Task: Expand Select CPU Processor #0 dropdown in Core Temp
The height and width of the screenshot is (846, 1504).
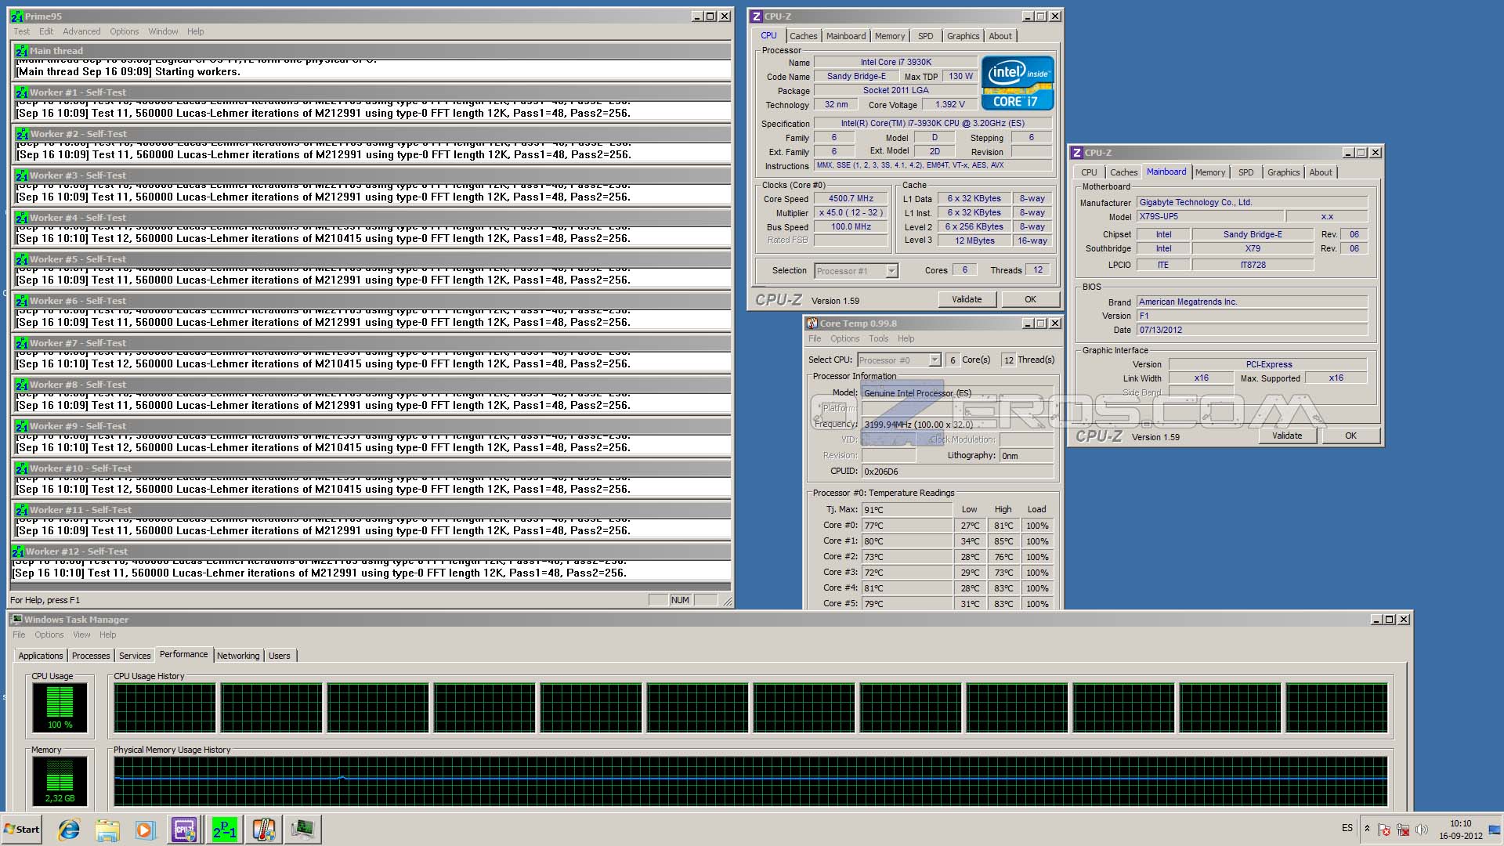Action: [935, 360]
